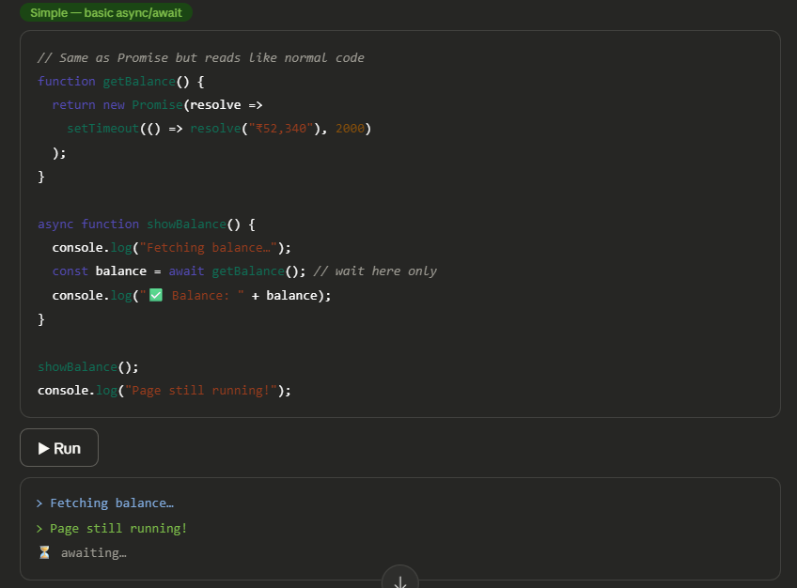Click the Page still running! output text
Screen dimensions: 797x588
click(118, 529)
